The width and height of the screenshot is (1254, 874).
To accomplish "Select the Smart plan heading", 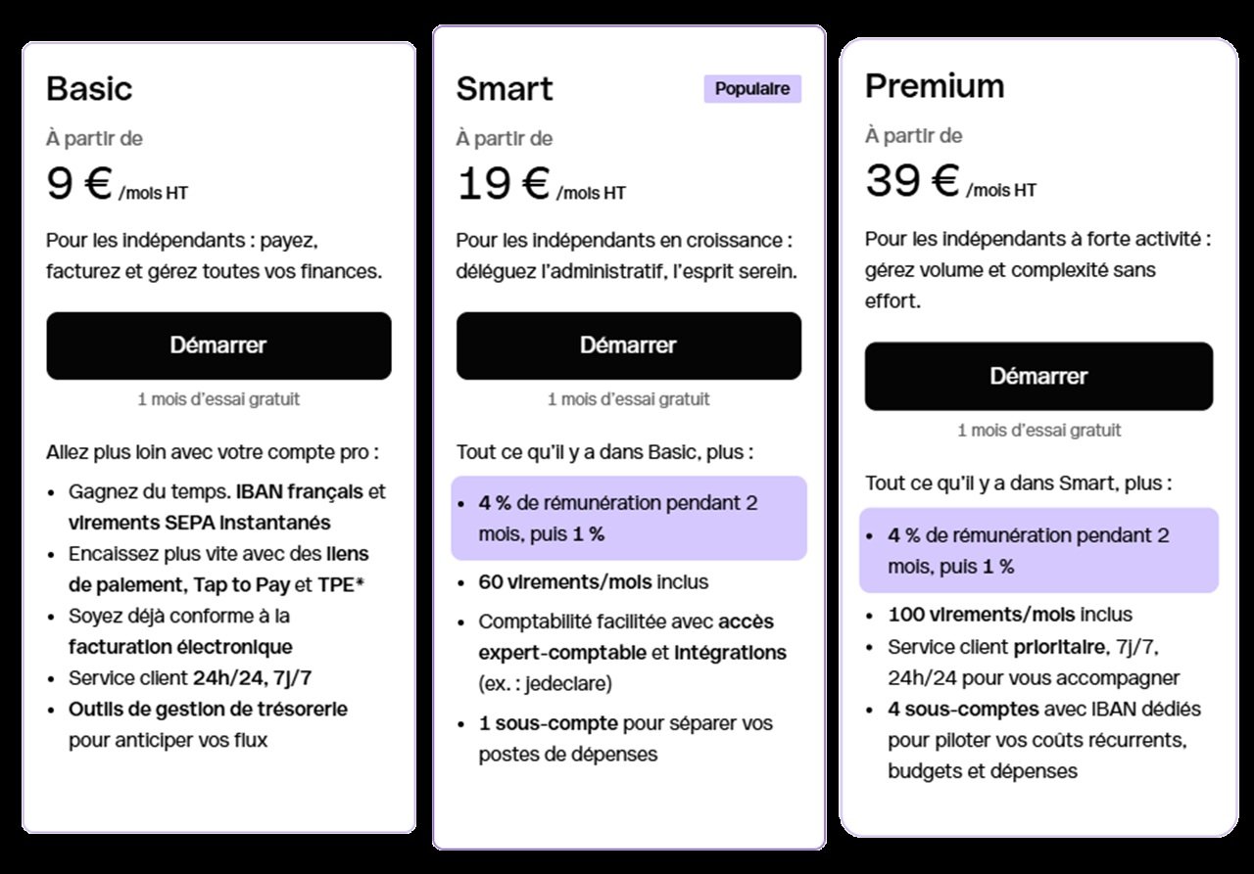I will click(x=505, y=89).
